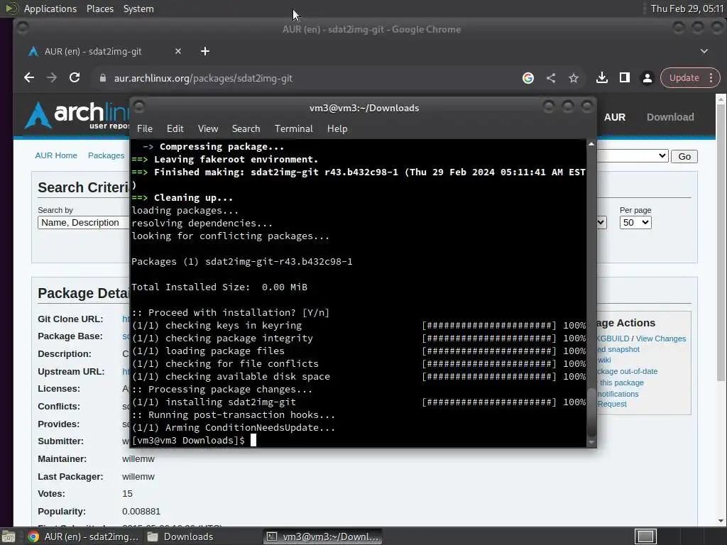
Task: Click Chrome's forward navigation arrow
Action: (x=51, y=78)
